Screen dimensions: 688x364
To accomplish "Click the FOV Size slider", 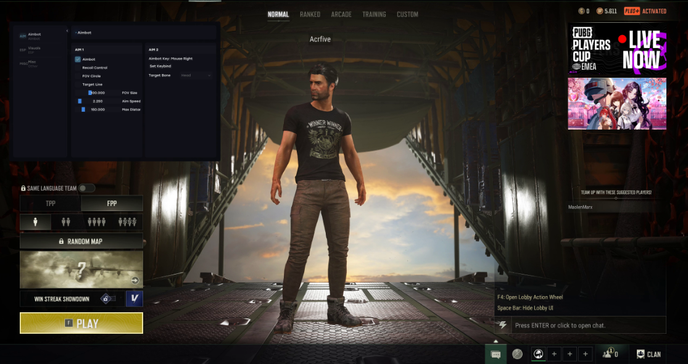I will click(98, 93).
